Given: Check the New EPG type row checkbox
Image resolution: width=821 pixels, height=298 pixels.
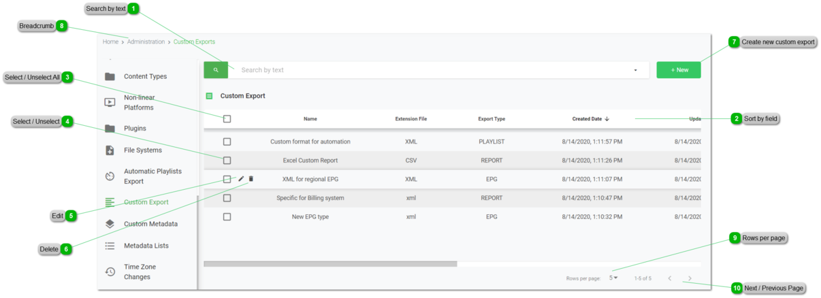Looking at the screenshot, I should [x=227, y=217].
